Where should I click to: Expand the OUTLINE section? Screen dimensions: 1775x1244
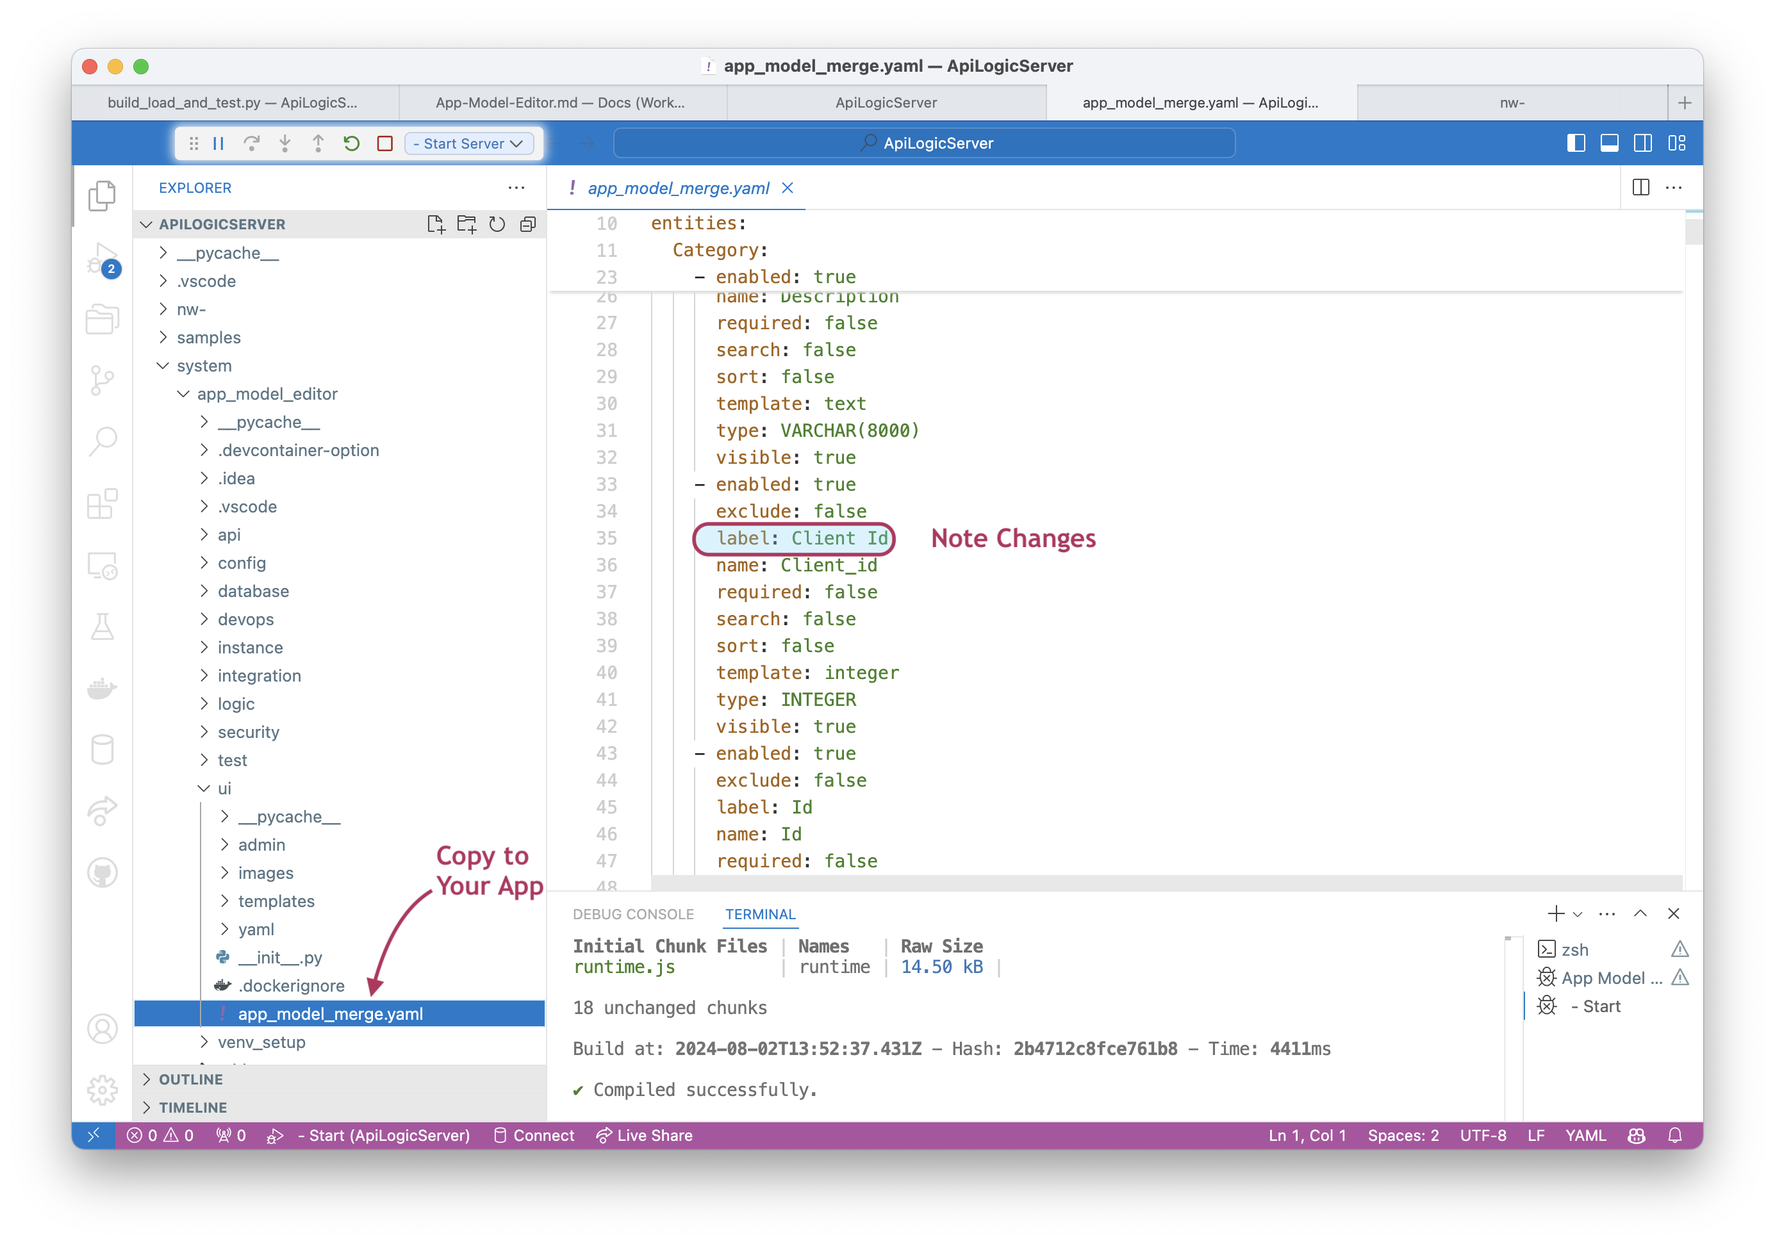[340, 1079]
